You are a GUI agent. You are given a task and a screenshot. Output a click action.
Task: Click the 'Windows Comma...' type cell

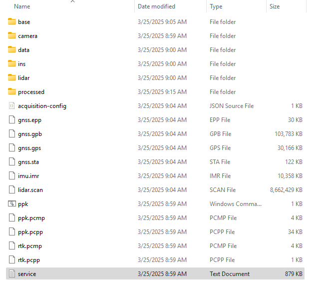[236, 204]
